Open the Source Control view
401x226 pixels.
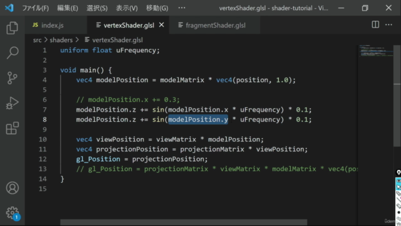point(12,78)
